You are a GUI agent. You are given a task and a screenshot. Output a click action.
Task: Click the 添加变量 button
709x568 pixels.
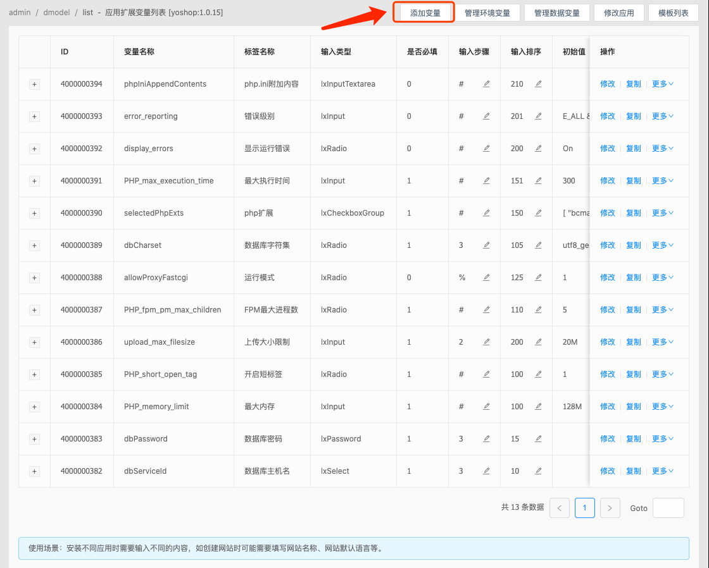click(x=425, y=13)
